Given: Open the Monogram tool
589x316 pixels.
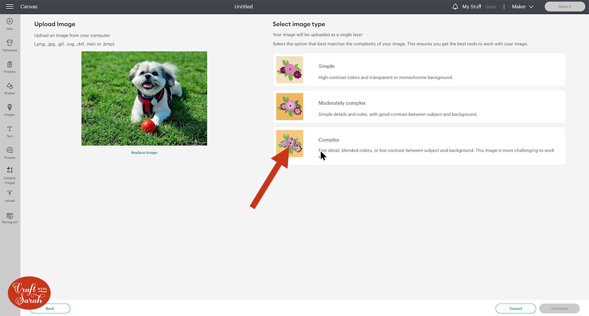Looking at the screenshot, I should (x=10, y=218).
